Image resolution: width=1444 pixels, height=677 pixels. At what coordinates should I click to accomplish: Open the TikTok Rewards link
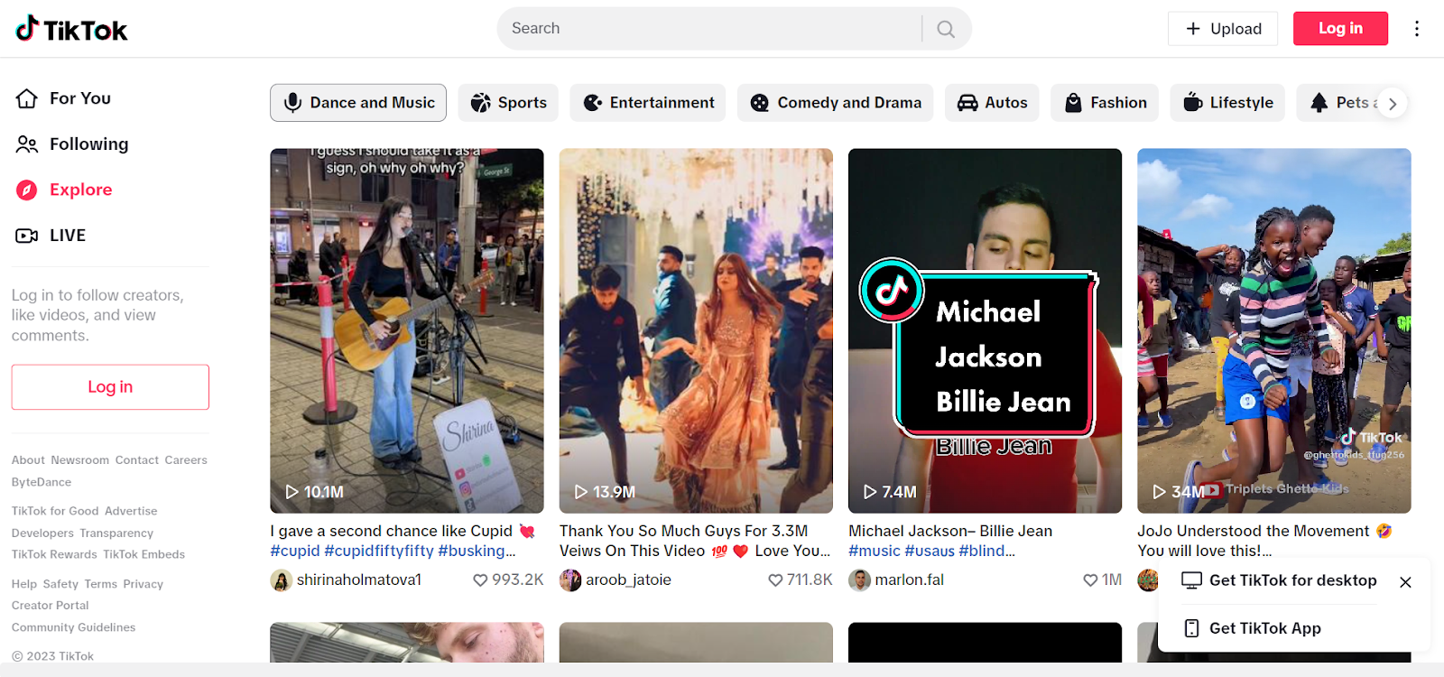pyautogui.click(x=54, y=555)
